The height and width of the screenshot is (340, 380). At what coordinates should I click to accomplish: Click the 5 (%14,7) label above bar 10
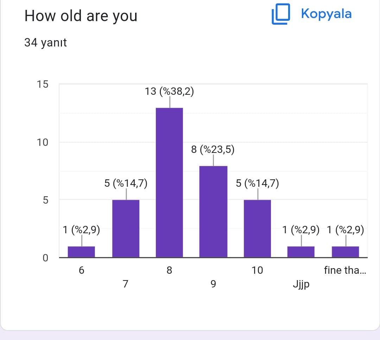257,183
